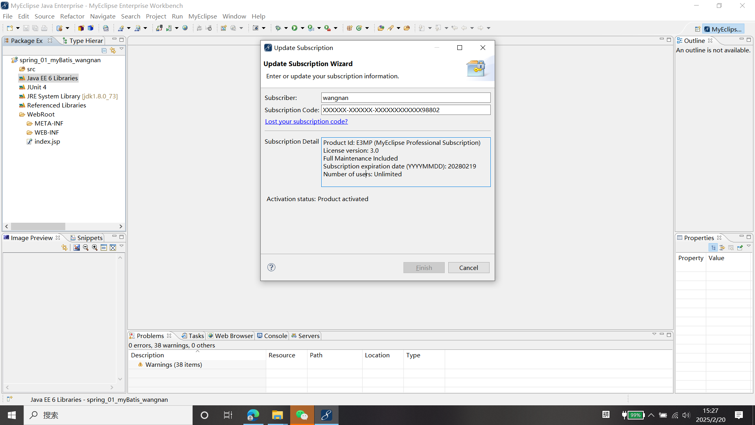Viewport: 755px width, 425px height.
Task: Open the Properties view menu triangle
Action: (749, 246)
